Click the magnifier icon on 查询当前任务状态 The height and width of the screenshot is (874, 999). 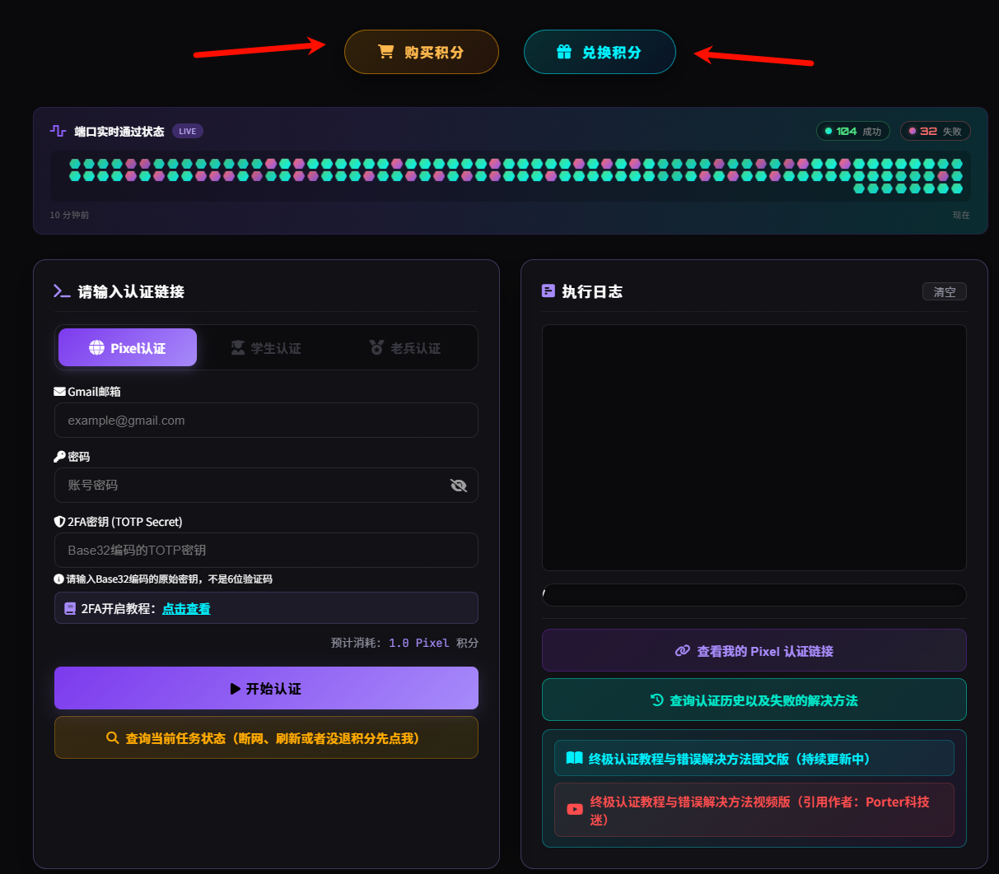pyautogui.click(x=113, y=738)
